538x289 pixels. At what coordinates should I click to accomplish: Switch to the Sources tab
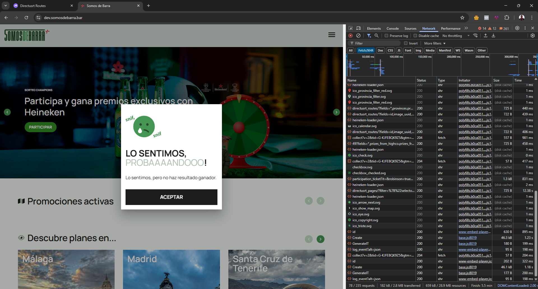point(410,28)
